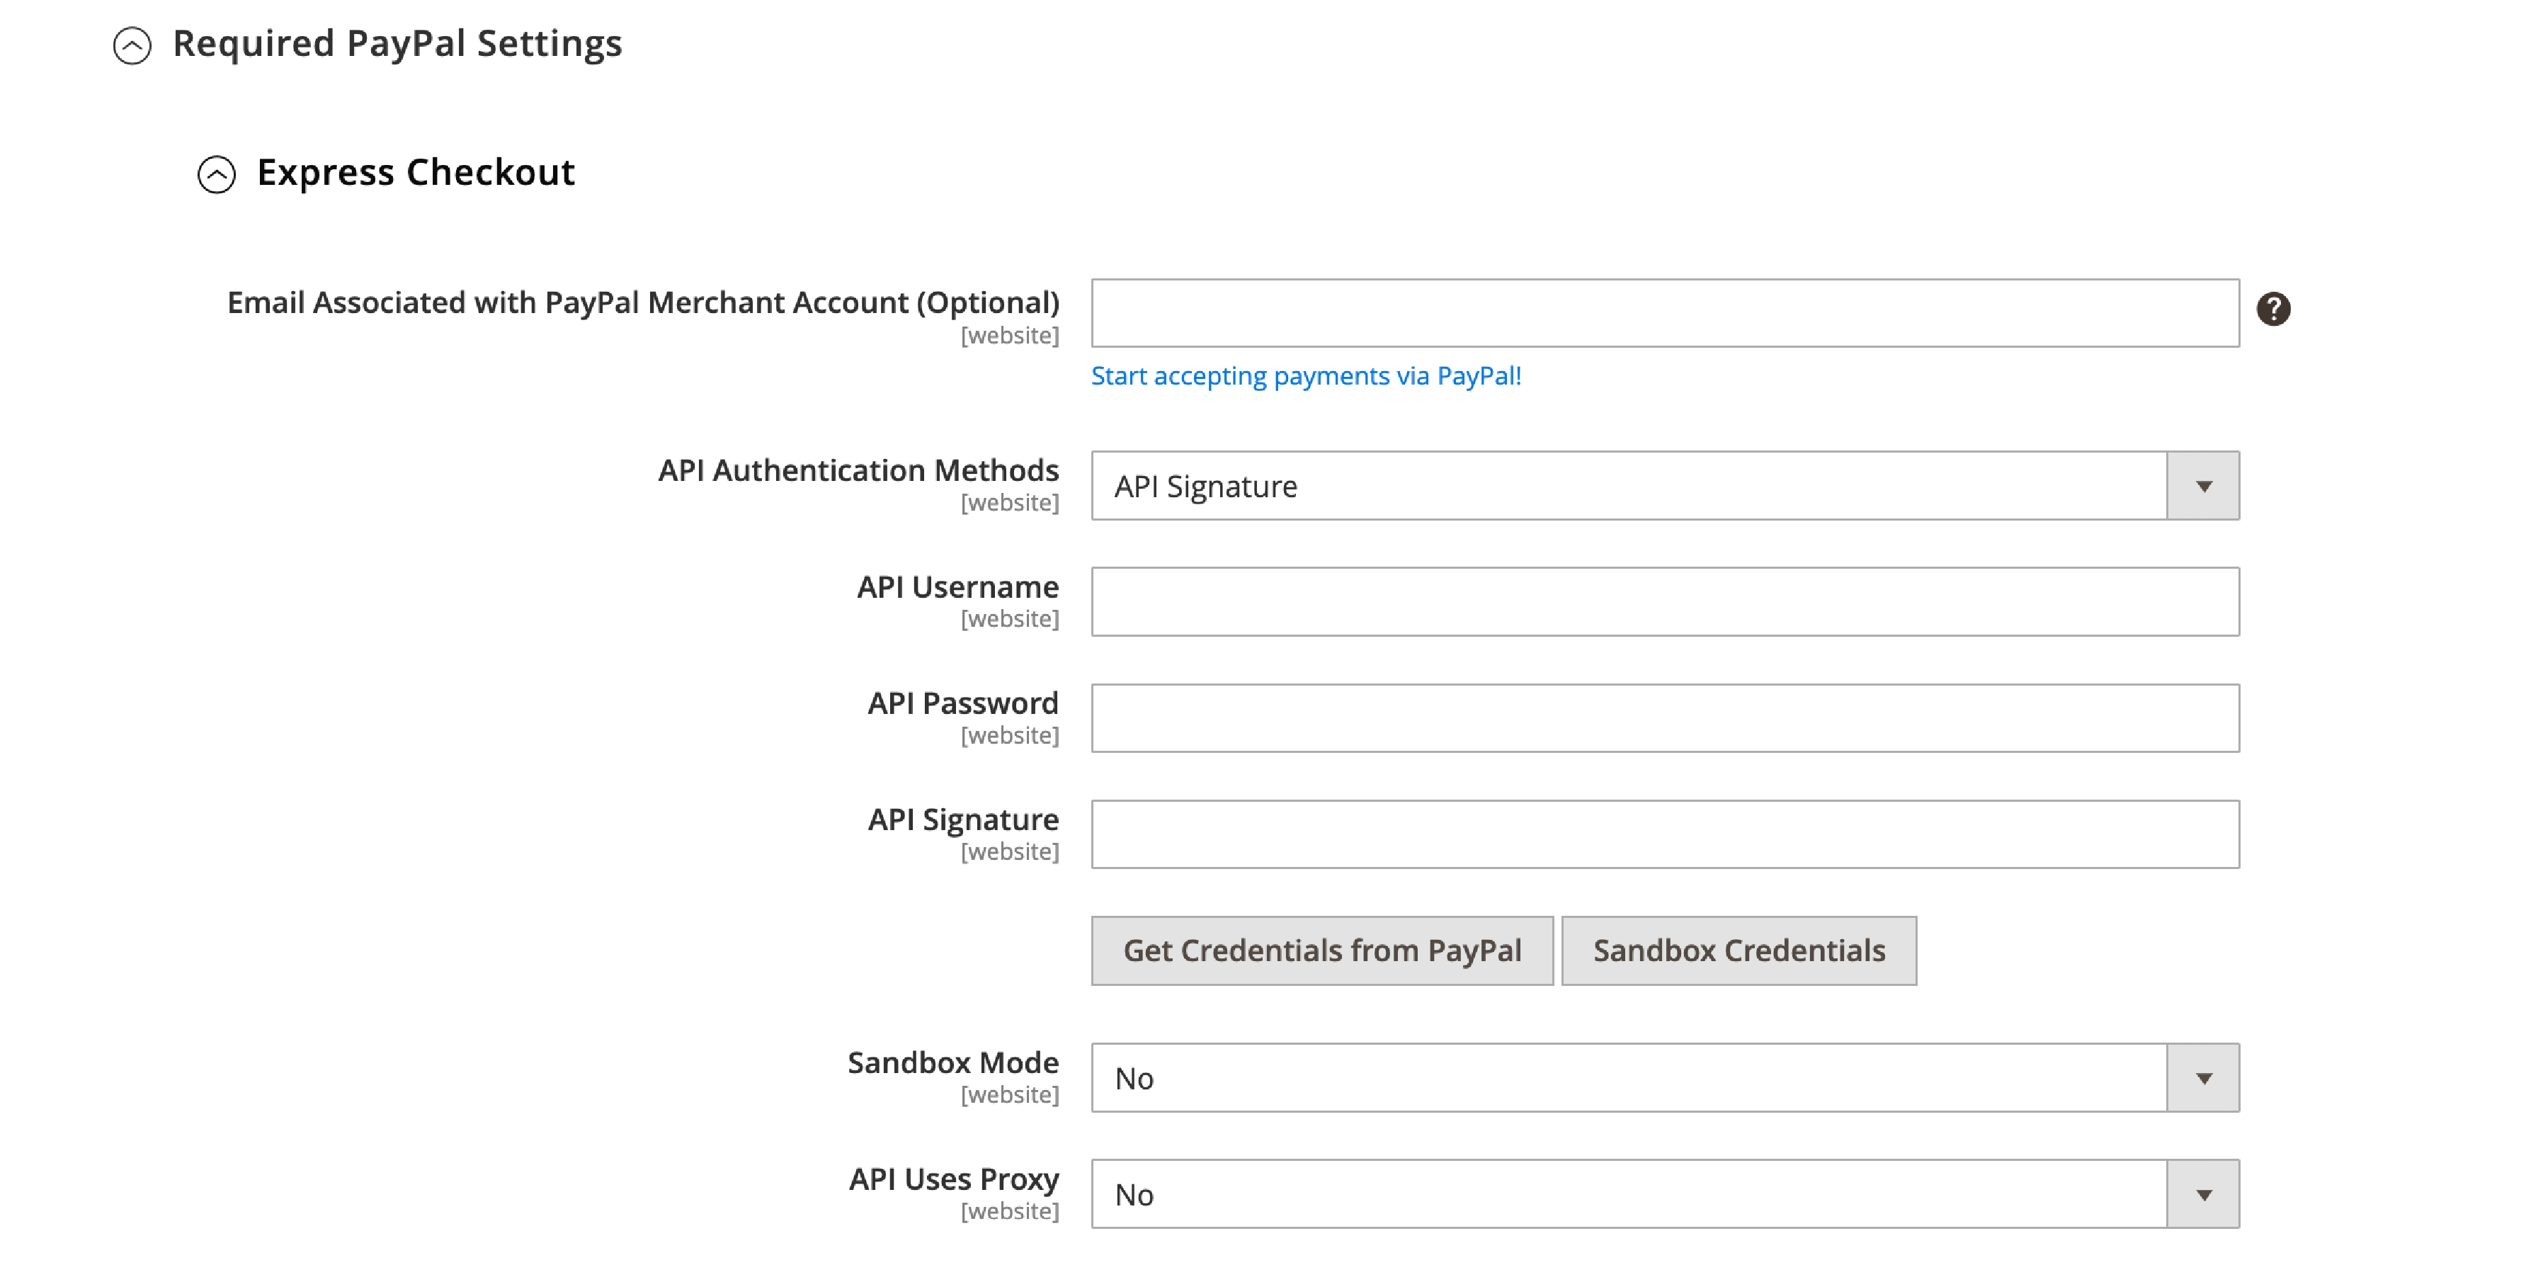Click the Sandbox Mode label
The height and width of the screenshot is (1265, 2538).
pyautogui.click(x=952, y=1063)
